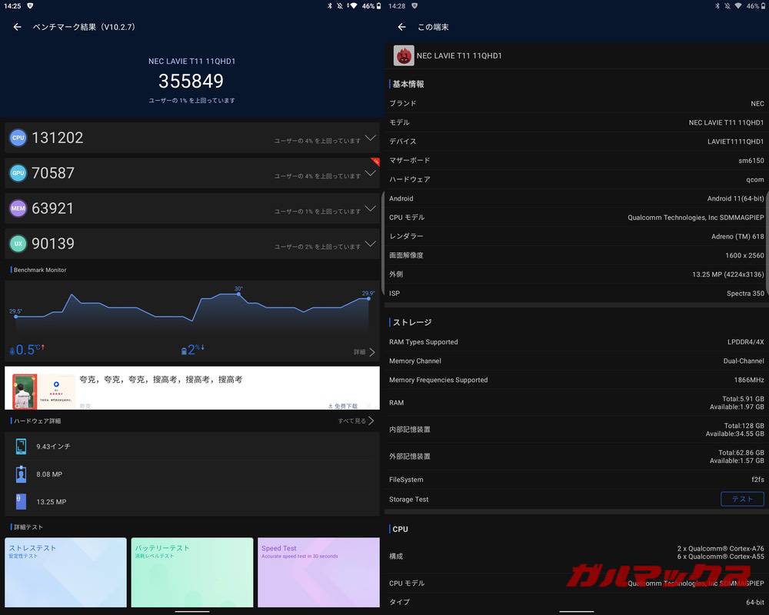769x615 pixels.
Task: Tap the AnTuTu device logo icon
Action: 404,55
